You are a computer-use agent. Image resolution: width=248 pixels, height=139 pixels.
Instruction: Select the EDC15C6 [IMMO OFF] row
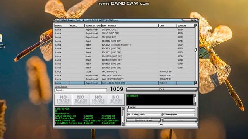tap(124, 49)
